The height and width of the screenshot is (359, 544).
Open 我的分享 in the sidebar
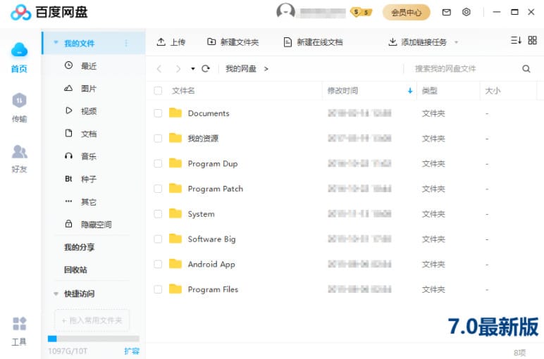(x=80, y=247)
